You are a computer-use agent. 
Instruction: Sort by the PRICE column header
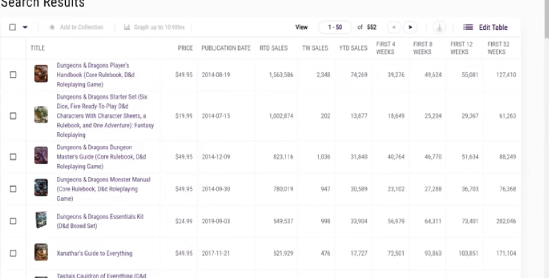click(x=185, y=48)
